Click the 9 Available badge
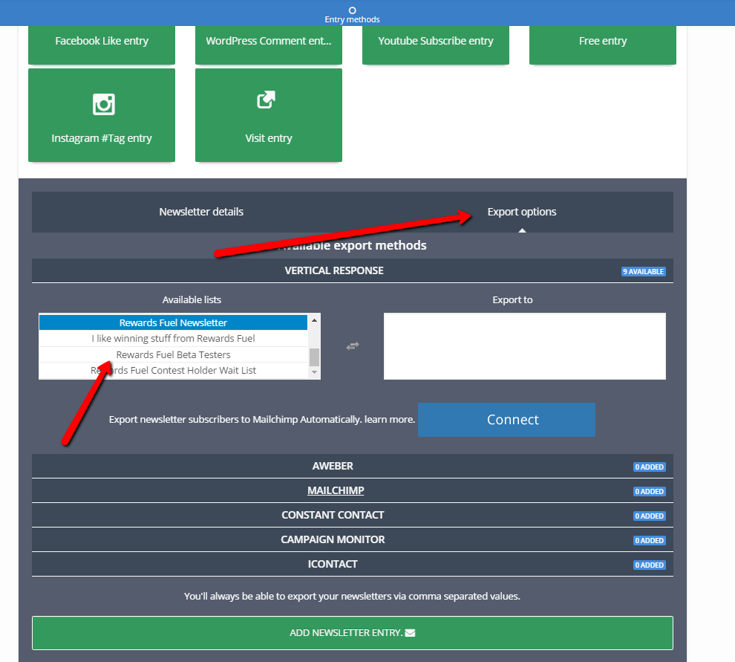Viewport: 735px width, 662px height. pyautogui.click(x=644, y=272)
